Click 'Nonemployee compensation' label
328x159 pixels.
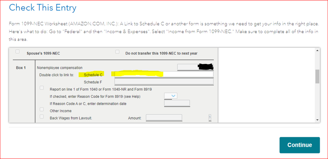click(60, 68)
